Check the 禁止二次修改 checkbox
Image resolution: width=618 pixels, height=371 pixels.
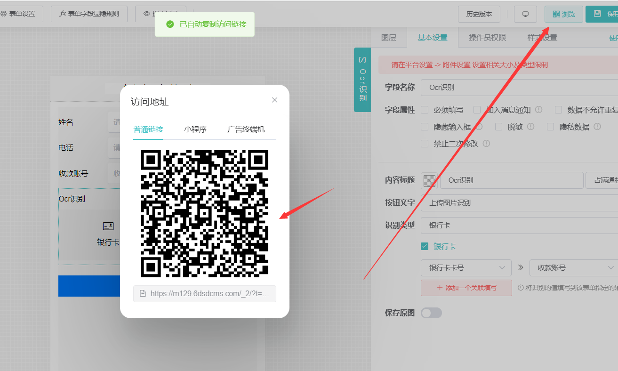coord(425,144)
